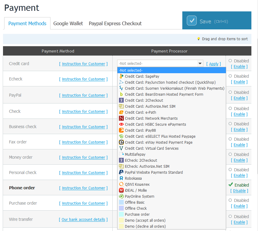Select Disabled radio for Business check

(230, 124)
